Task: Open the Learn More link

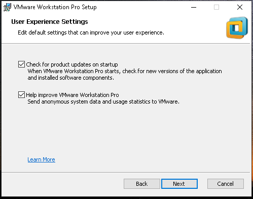Action: coord(41,159)
